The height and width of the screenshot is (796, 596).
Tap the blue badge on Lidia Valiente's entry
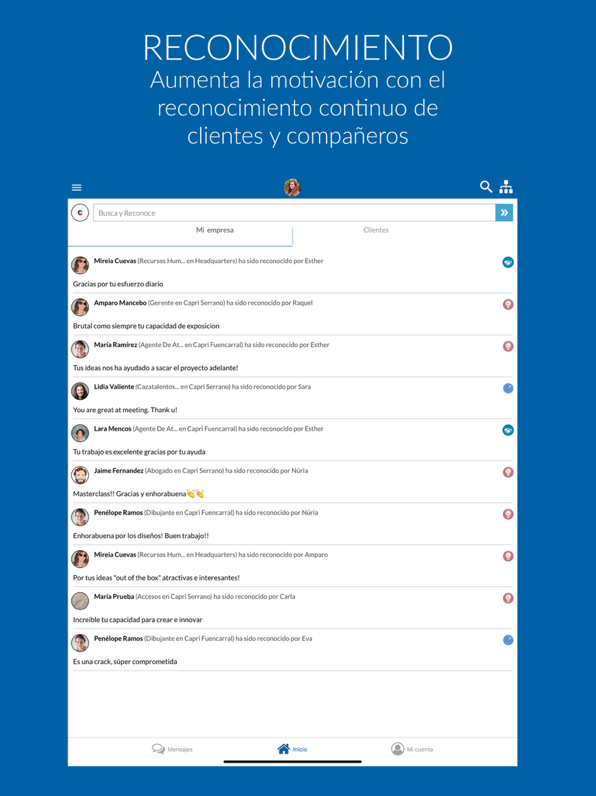508,388
